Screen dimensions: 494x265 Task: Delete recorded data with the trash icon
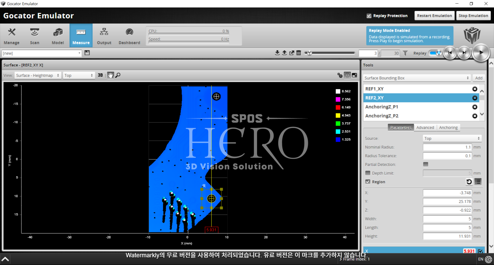299,53
